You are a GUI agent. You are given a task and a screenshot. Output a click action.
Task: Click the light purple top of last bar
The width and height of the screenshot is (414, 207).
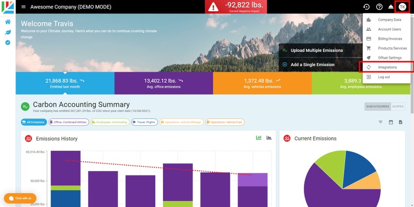253,180
